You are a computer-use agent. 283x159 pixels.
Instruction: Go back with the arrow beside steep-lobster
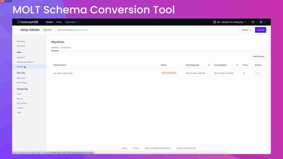coord(18,30)
